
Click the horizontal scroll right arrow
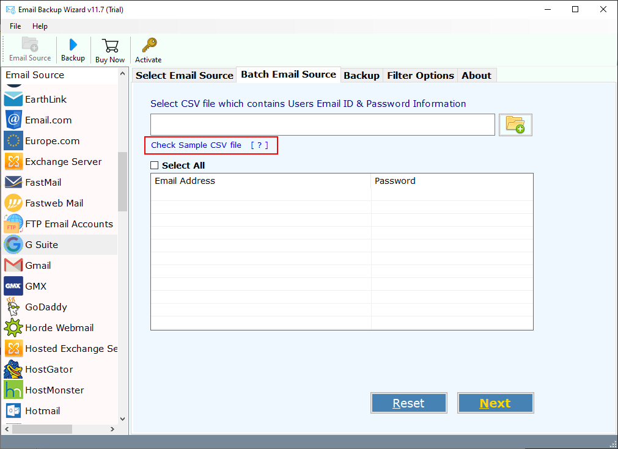112,429
